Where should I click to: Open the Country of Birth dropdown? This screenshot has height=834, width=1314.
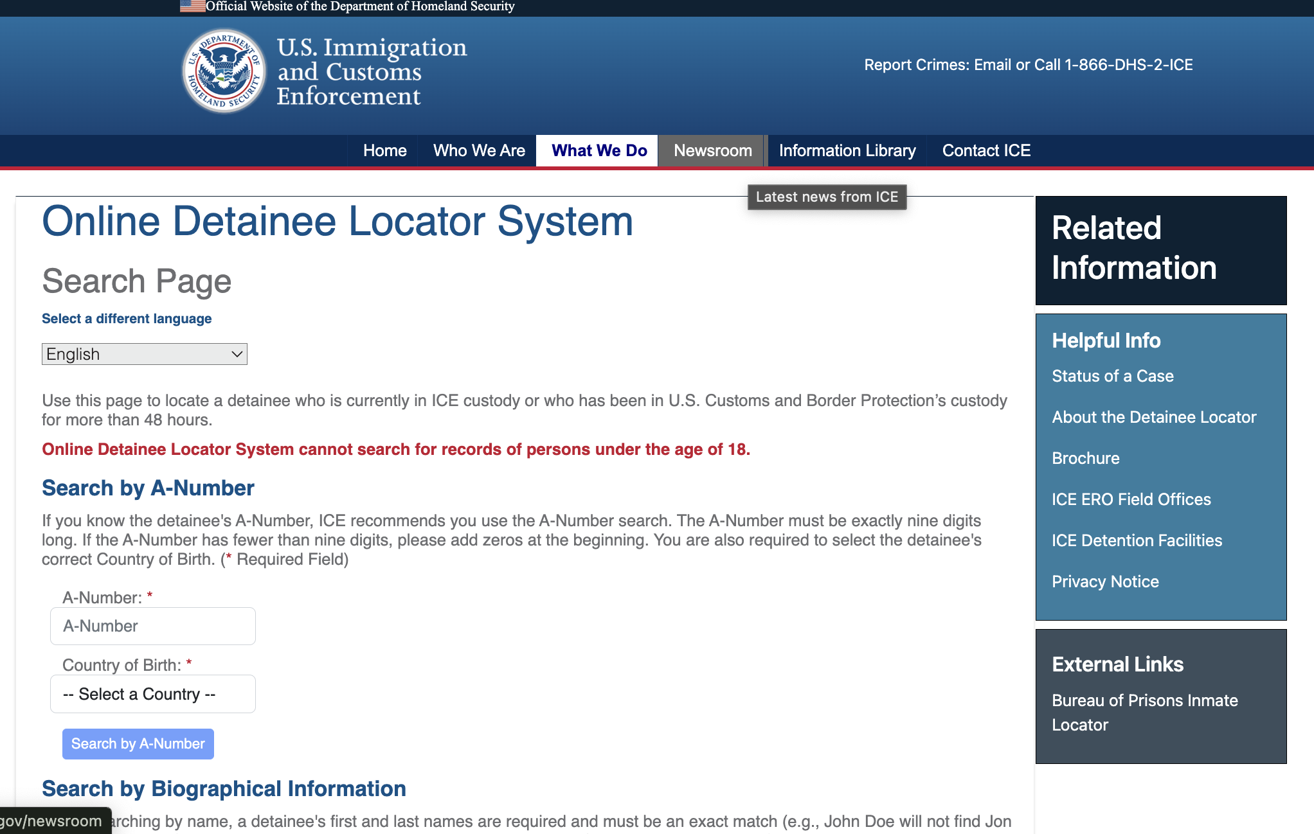152,694
